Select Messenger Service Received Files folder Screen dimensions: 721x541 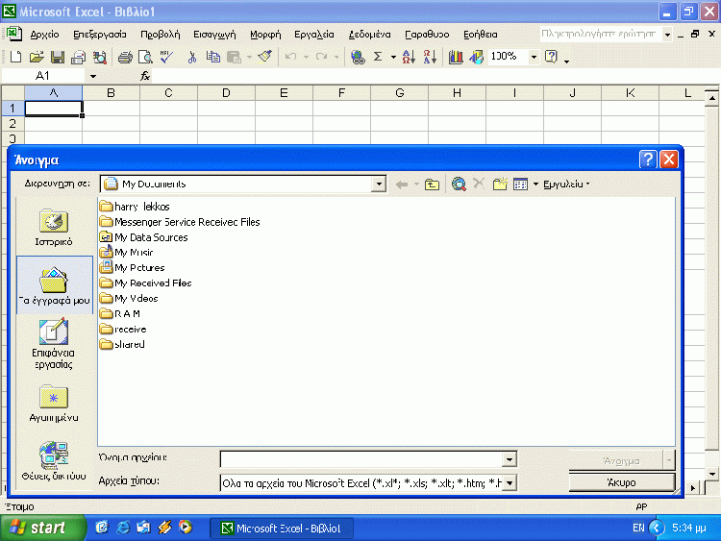click(180, 222)
